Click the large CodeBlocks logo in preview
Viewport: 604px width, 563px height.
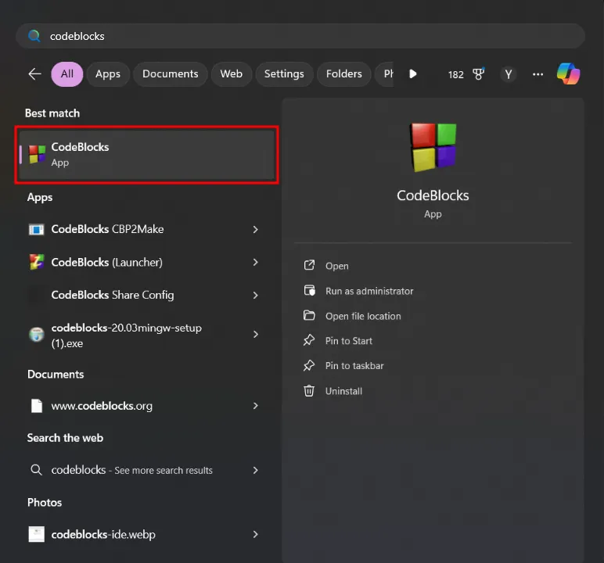[x=433, y=147]
